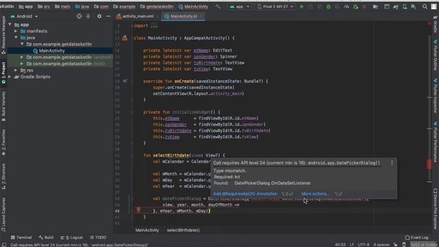Toggle the Layout Captures tool window
The height and width of the screenshot is (247, 439).
tap(3, 215)
